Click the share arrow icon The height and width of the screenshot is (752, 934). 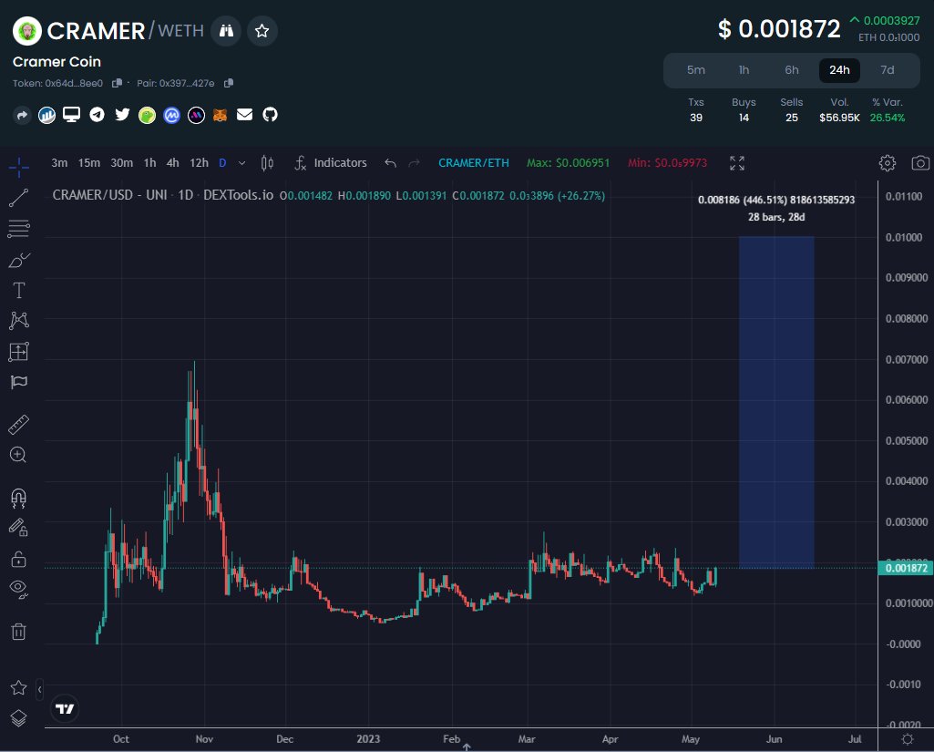pyautogui.click(x=22, y=115)
